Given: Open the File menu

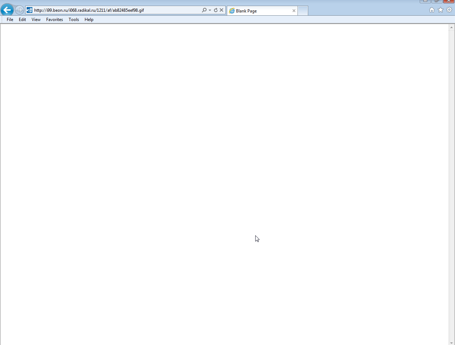Looking at the screenshot, I should (x=10, y=20).
